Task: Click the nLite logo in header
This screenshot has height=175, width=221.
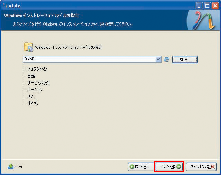Action: 203,20
